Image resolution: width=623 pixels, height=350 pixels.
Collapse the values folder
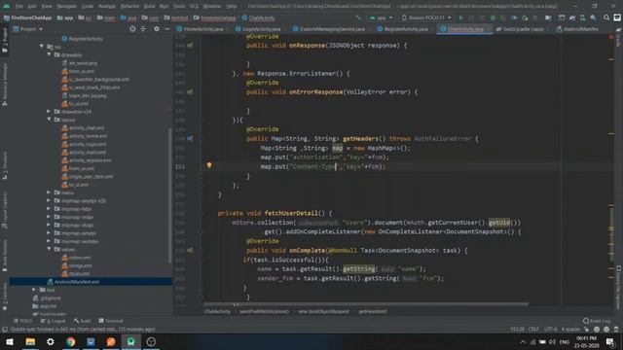coord(50,249)
